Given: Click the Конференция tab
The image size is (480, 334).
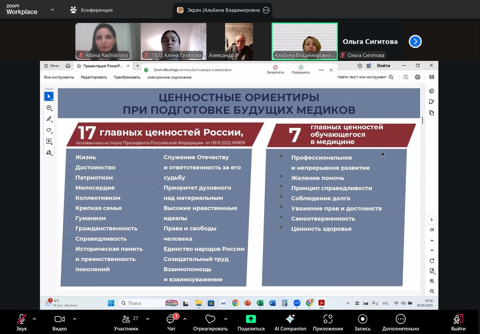Looking at the screenshot, I should 91,10.
